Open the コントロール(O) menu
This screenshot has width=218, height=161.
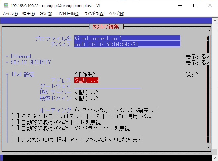(68, 14)
